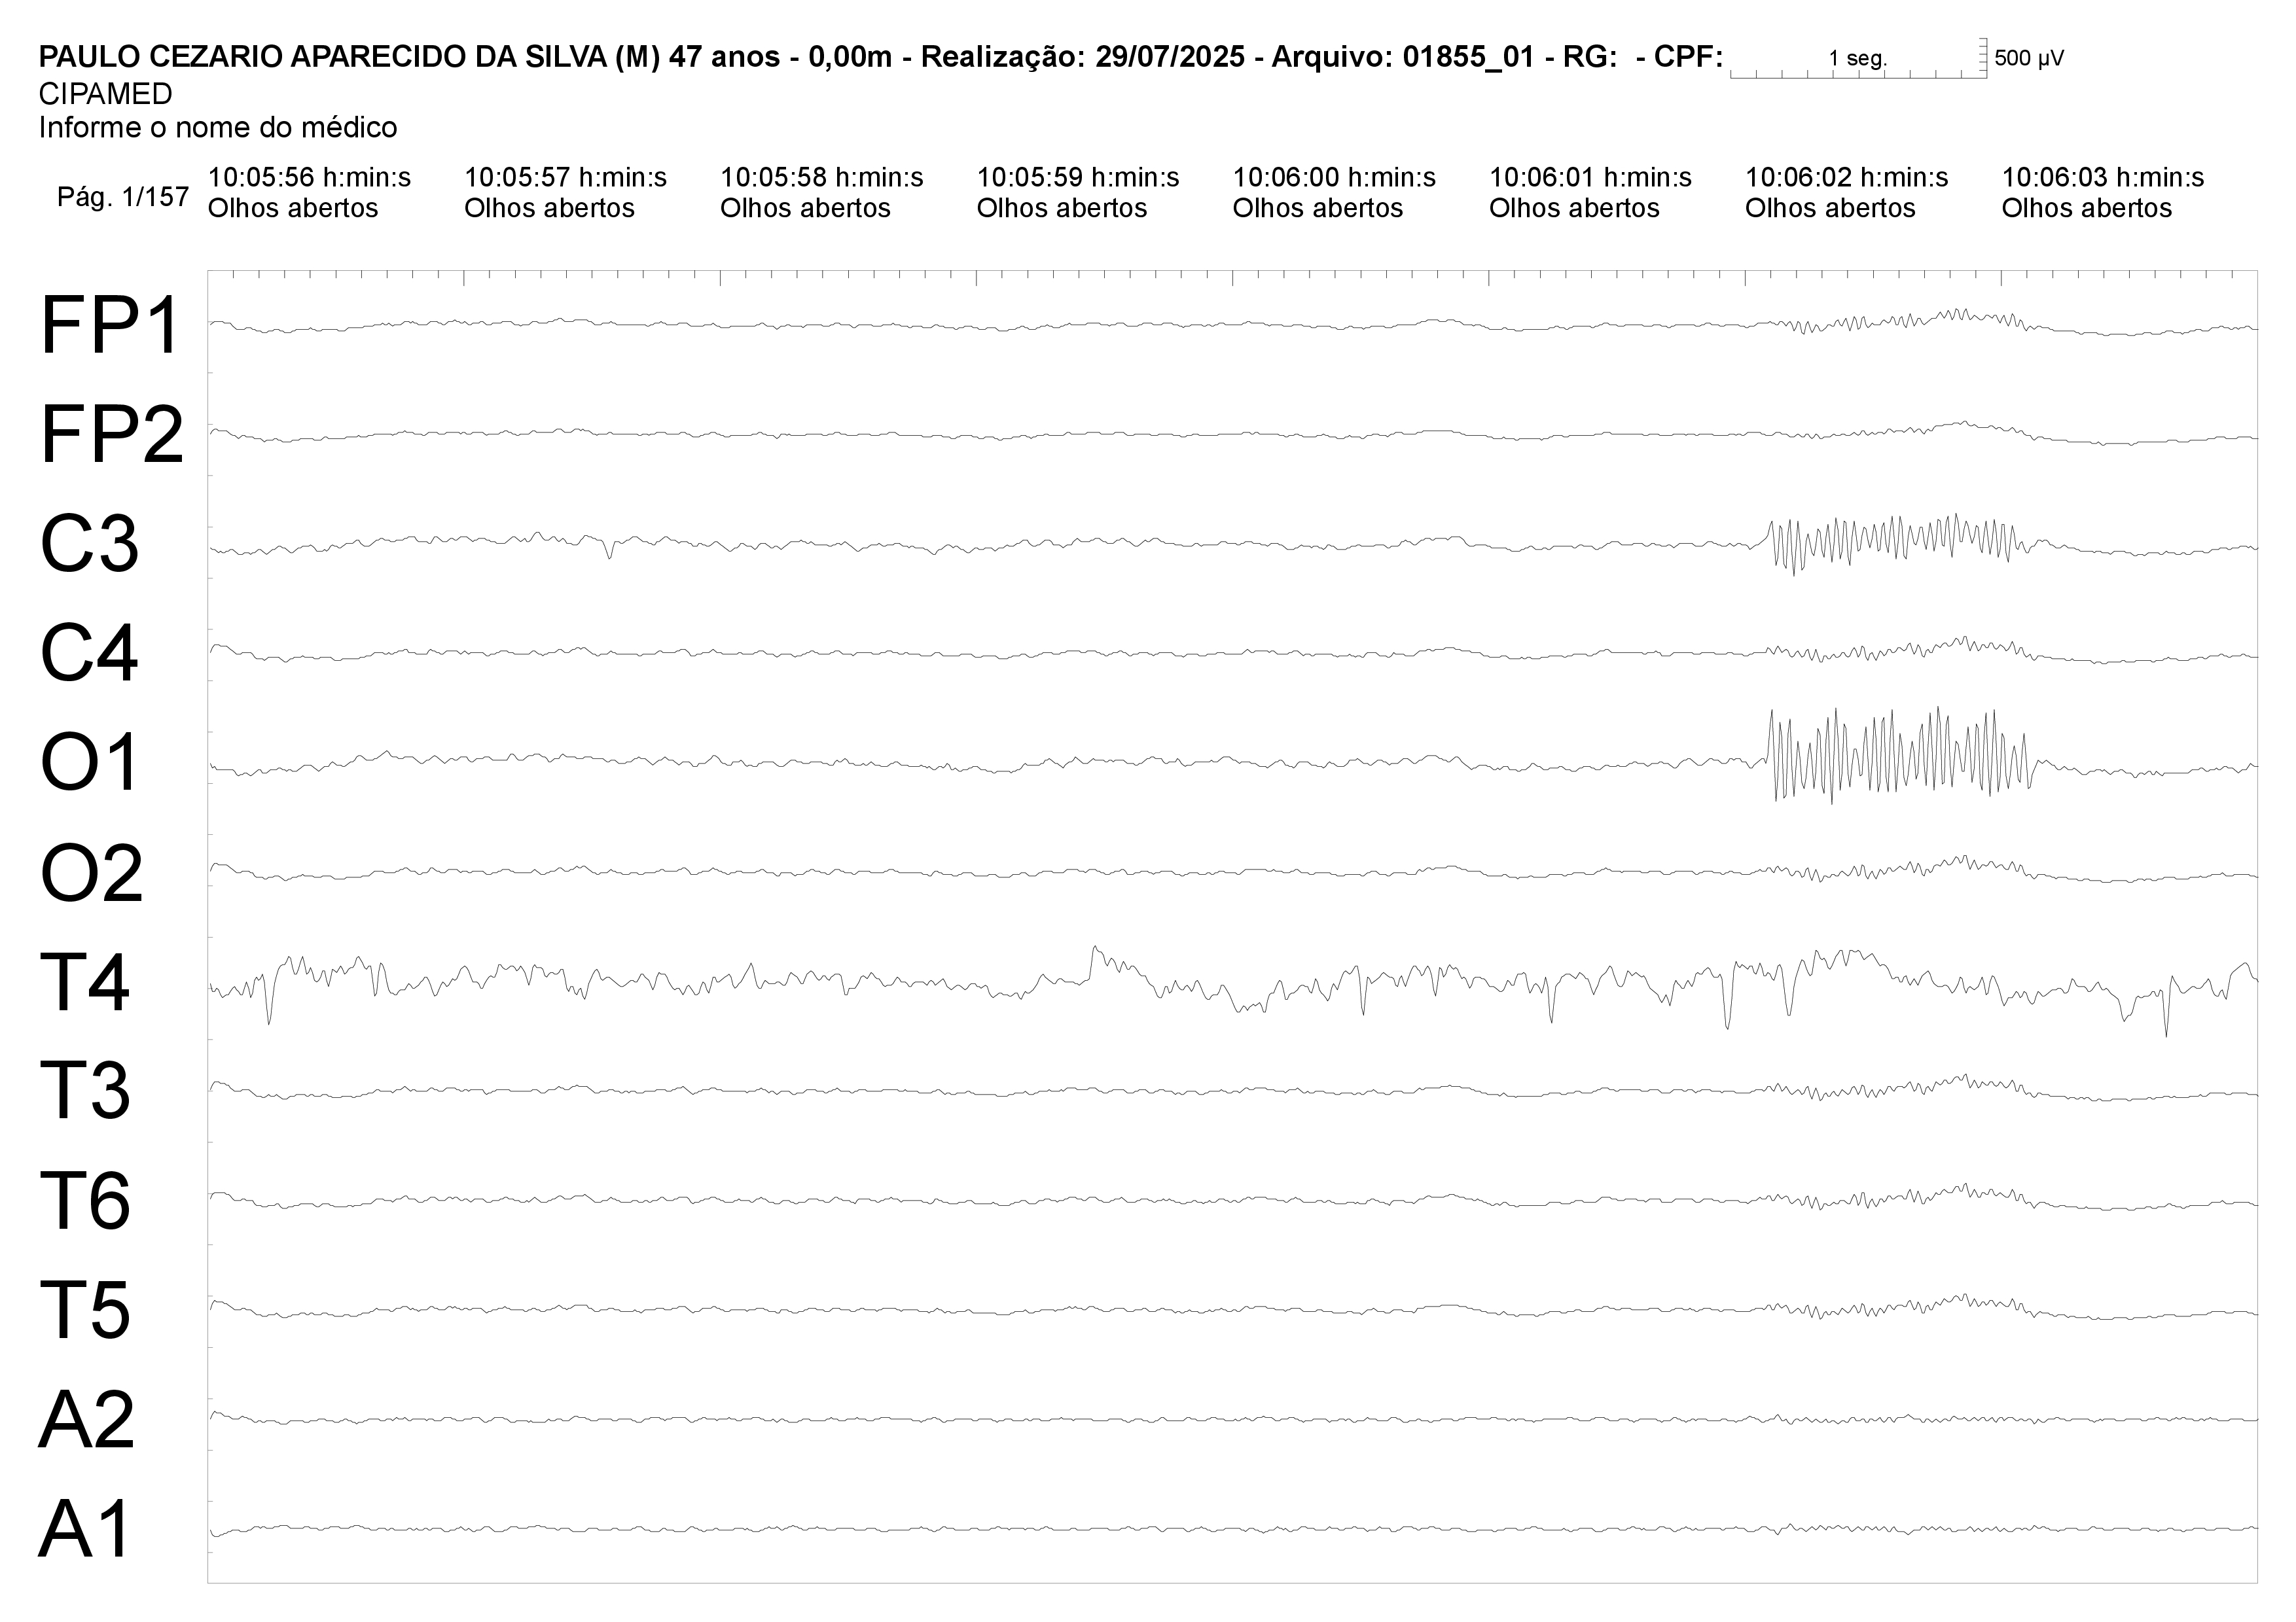Click the O1 high-amplitude burst waveform
The height and width of the screenshot is (1622, 2296).
click(1900, 756)
